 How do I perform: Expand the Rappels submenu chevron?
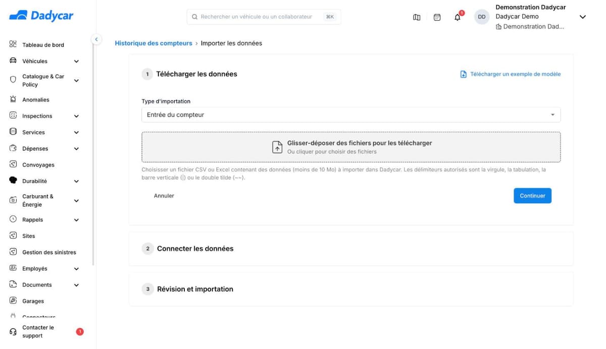tap(76, 220)
